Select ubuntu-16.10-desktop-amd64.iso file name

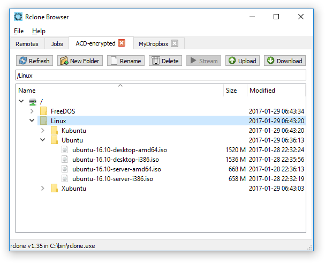point(119,150)
